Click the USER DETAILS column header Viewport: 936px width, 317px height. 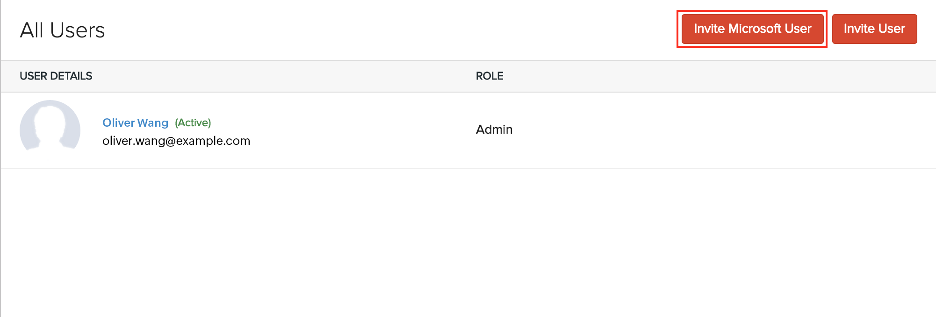click(x=56, y=76)
